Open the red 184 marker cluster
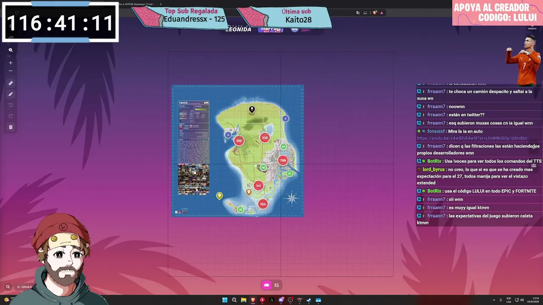The height and width of the screenshot is (305, 543). coord(263,204)
